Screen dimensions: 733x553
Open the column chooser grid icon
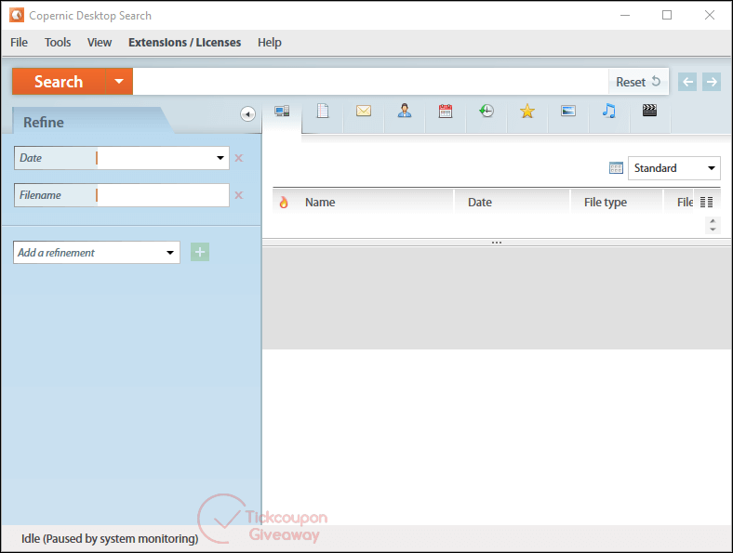(x=706, y=202)
